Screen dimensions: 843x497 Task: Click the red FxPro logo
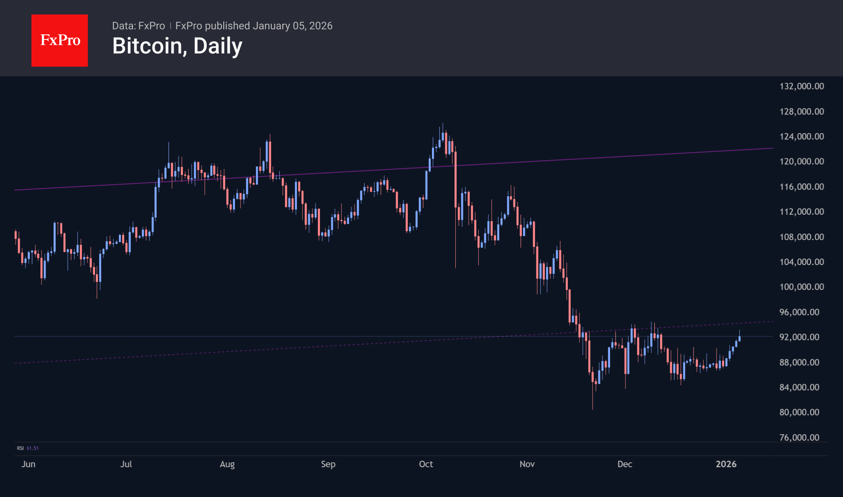tap(60, 40)
